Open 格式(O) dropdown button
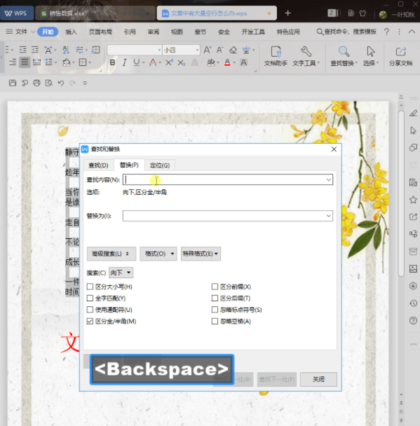The image size is (420, 426). click(x=158, y=254)
